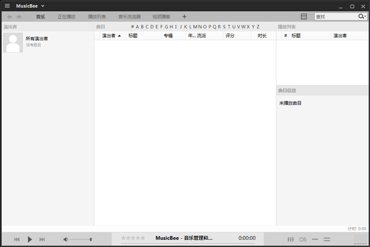The height and width of the screenshot is (247, 370).
Task: Open the 音乐浏览器 tab
Action: click(129, 17)
